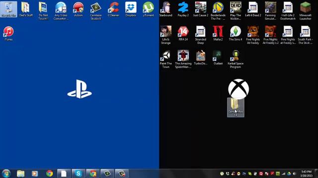Select the Mafia 2 shortcut
318x178 pixels.
coord(218,34)
